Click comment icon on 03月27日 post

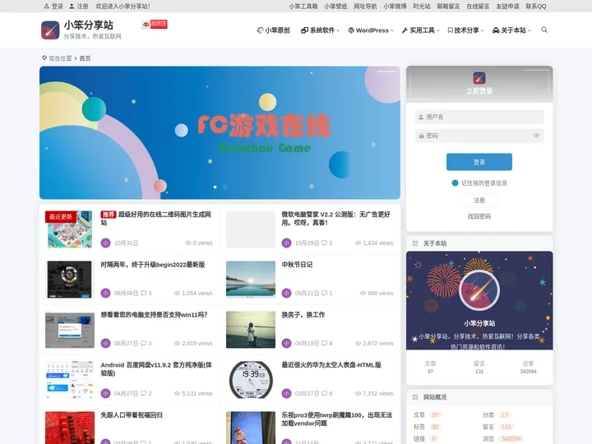point(324,393)
